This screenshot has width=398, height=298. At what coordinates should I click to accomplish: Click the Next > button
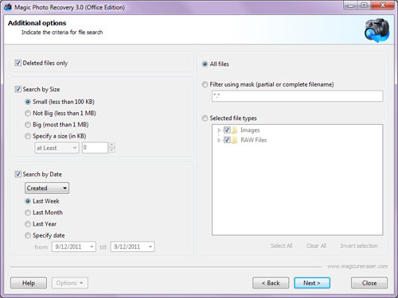[x=312, y=283]
